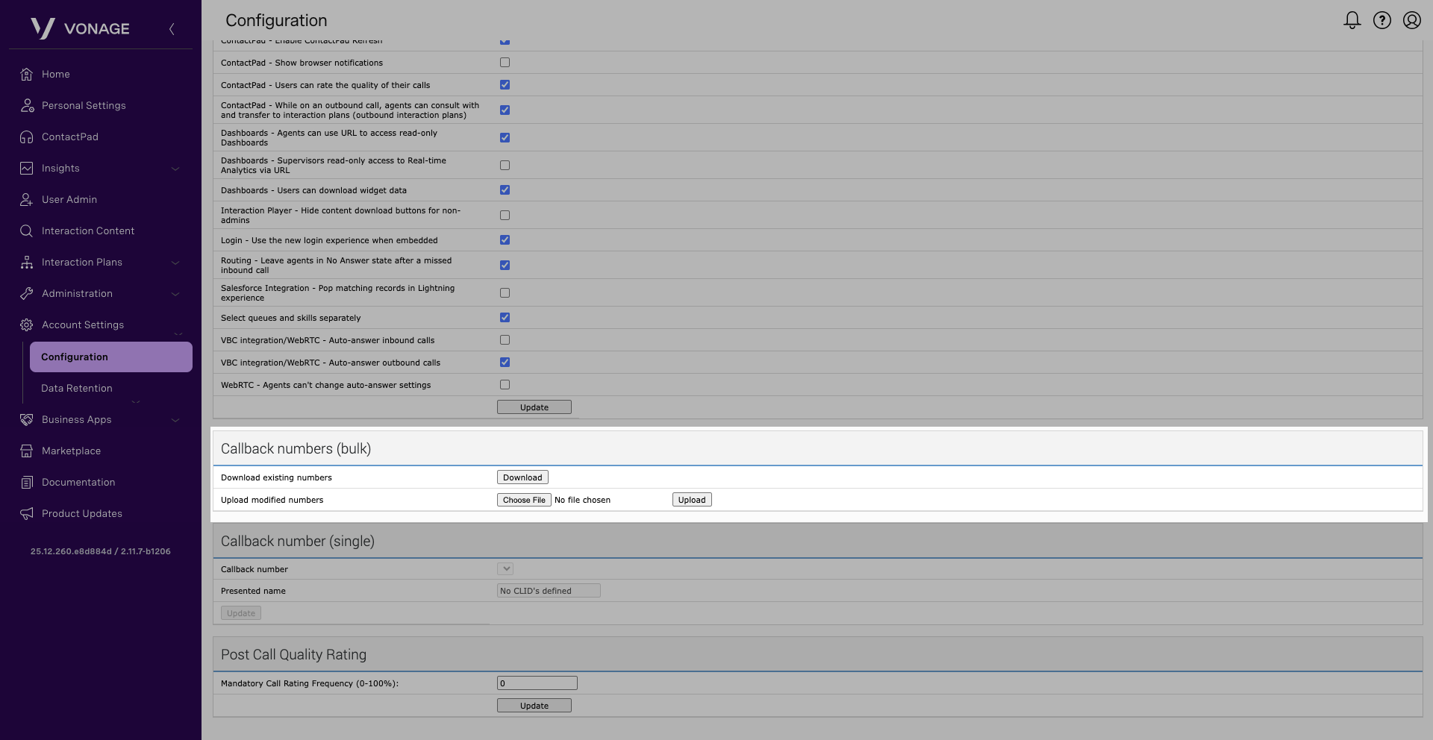Click the Mandatory Call Rating Frequency field
Screen dimensions: 1433x740
[x=537, y=683]
